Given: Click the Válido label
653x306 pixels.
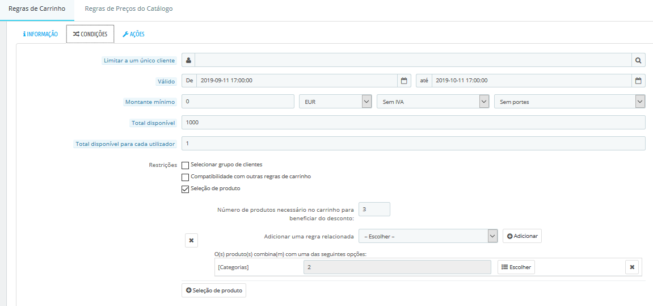Looking at the screenshot, I should [x=167, y=81].
